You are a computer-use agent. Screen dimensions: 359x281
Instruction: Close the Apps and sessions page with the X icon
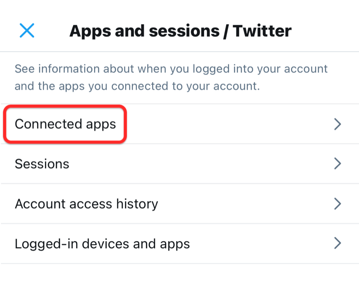27,30
